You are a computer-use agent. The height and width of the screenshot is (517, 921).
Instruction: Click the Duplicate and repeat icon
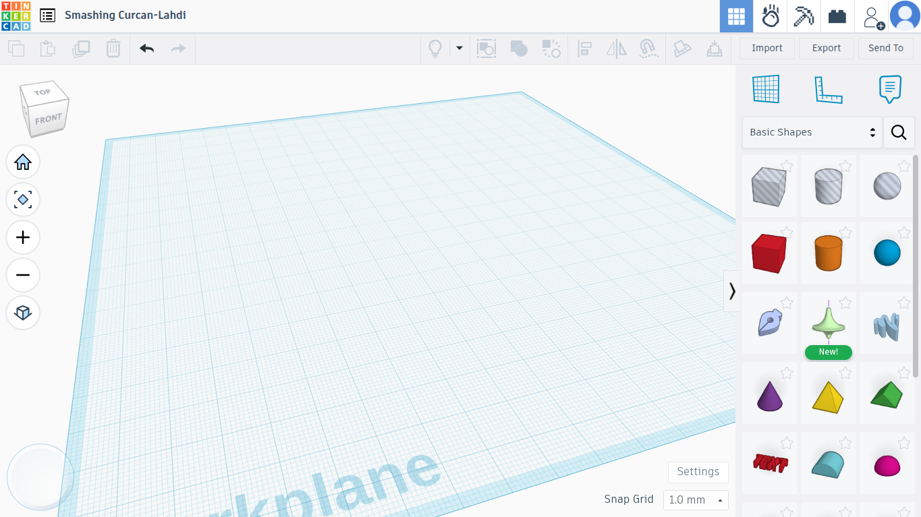tap(81, 49)
